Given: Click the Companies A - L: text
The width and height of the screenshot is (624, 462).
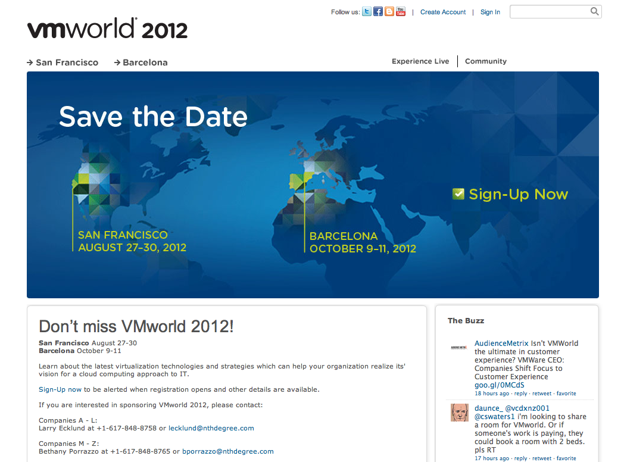Looking at the screenshot, I should coord(68,420).
